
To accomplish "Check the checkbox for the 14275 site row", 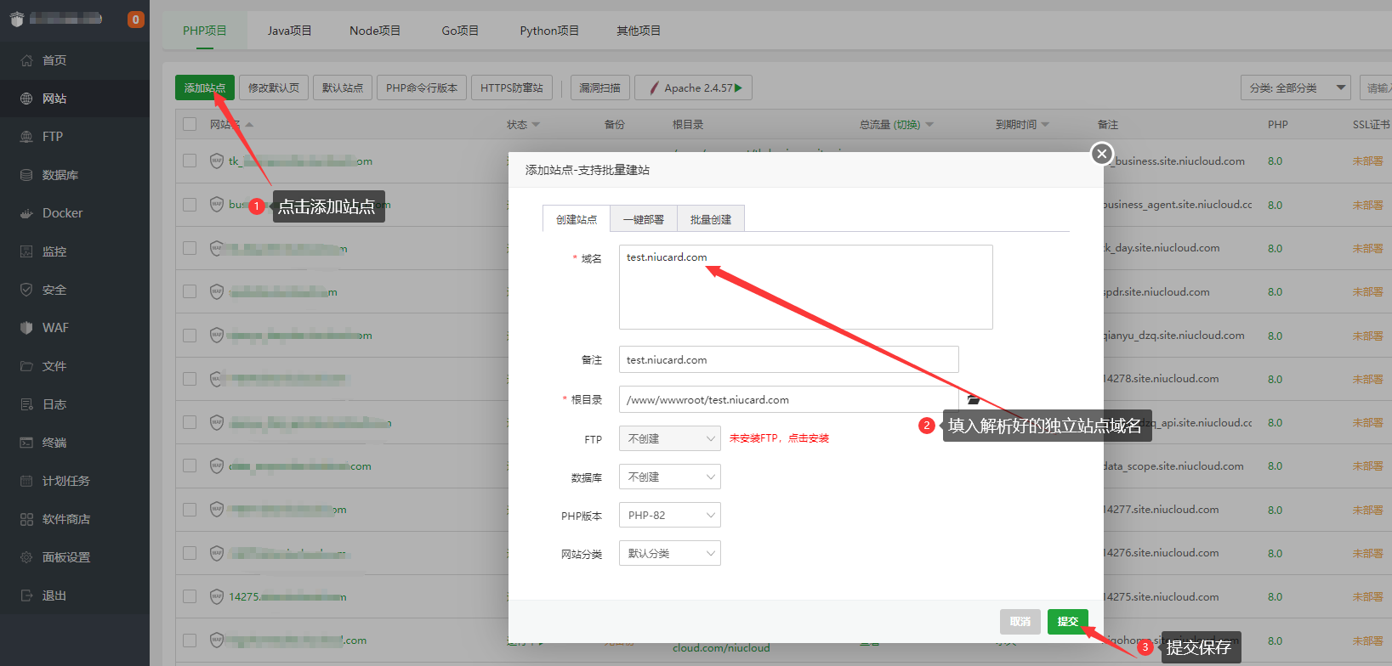I will [190, 596].
